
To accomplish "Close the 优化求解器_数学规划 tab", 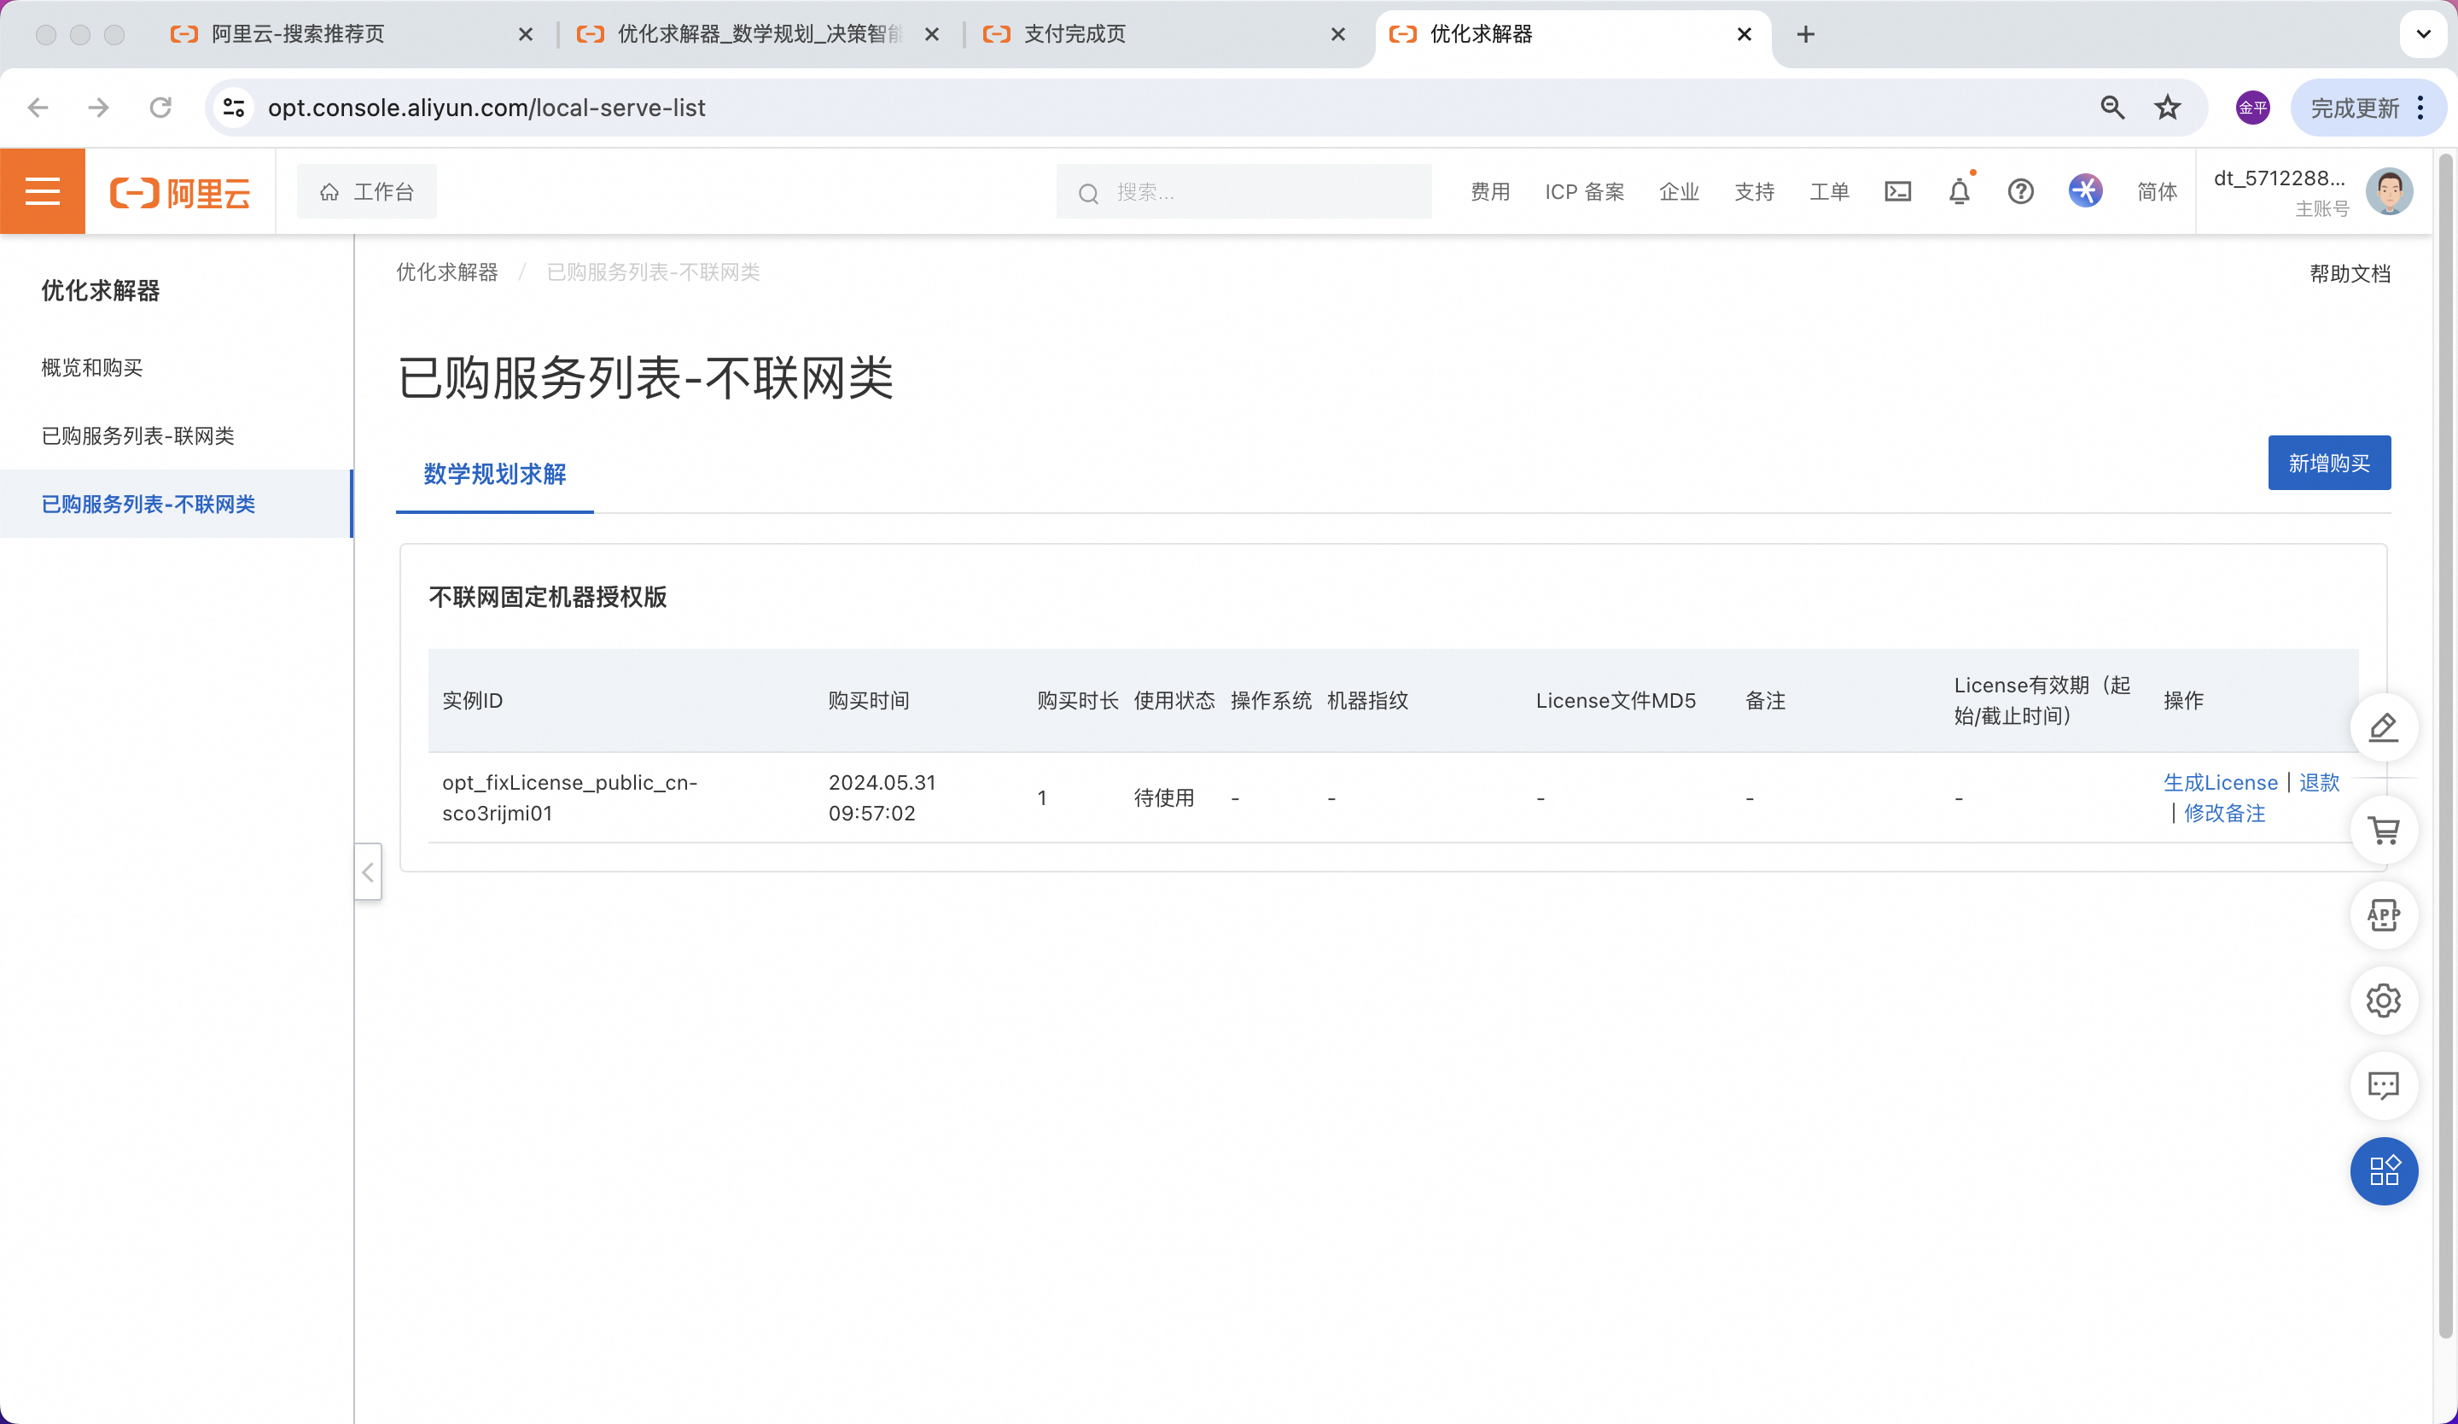I will (x=931, y=35).
